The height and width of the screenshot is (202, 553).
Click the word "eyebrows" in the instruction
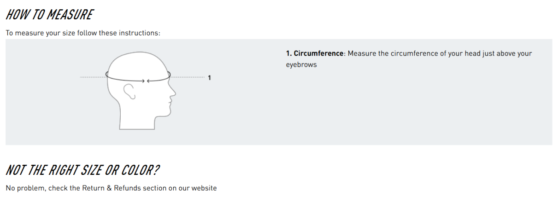coord(301,65)
